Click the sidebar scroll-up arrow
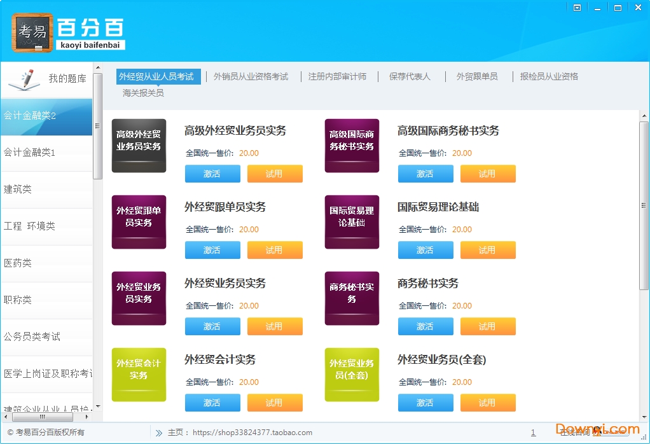This screenshot has width=650, height=444. (x=97, y=67)
